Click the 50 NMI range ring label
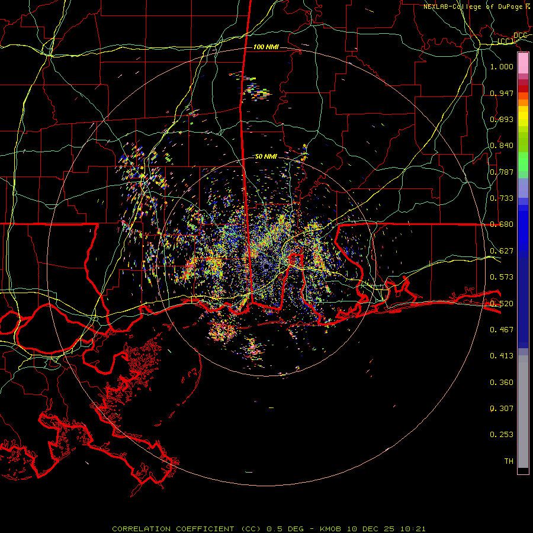 tap(266, 157)
